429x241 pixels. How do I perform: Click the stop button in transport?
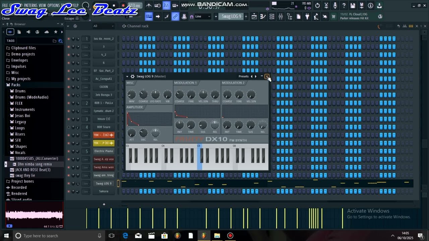[x=114, y=6]
